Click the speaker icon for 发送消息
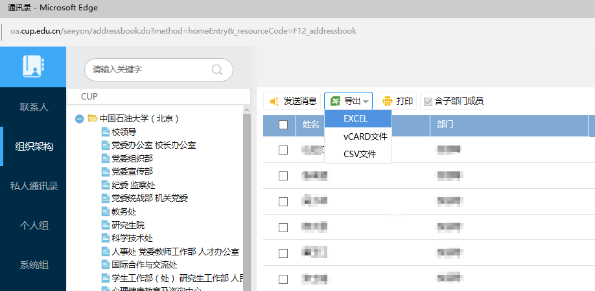The width and height of the screenshot is (595, 291). click(x=274, y=101)
